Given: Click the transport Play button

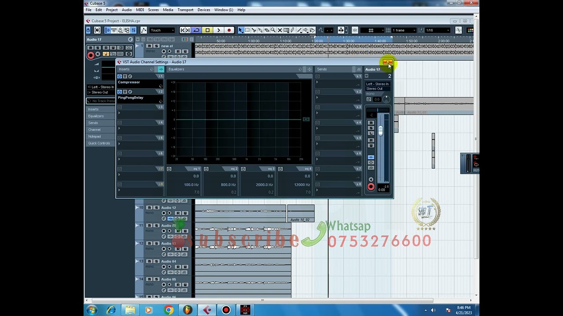Looking at the screenshot, I should tap(218, 30).
